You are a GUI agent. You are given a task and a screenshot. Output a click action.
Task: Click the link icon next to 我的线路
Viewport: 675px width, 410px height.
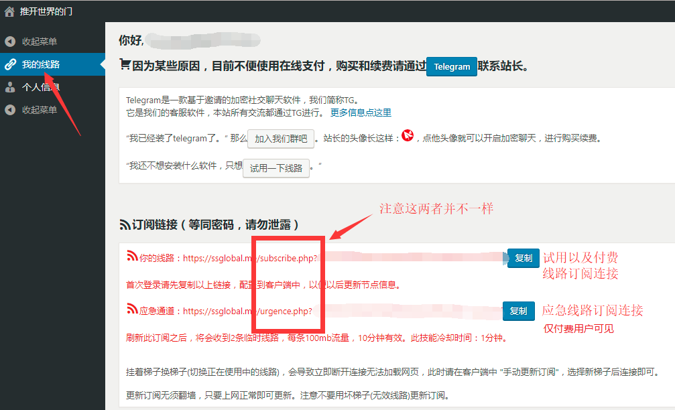click(x=10, y=64)
